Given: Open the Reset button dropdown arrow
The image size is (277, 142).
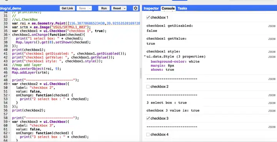Looking at the screenshot, I should tap(125, 8).
